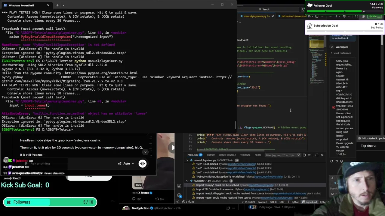Expand the Used 1 reference section
The height and width of the screenshot is (216, 385).
click(x=341, y=53)
